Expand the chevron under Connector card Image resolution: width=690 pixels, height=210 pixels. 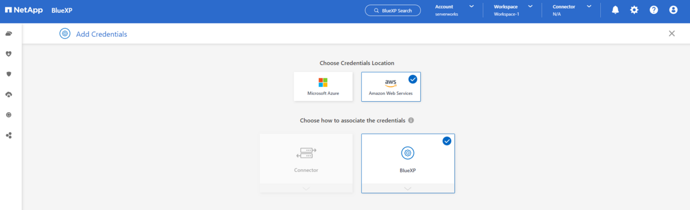[306, 188]
